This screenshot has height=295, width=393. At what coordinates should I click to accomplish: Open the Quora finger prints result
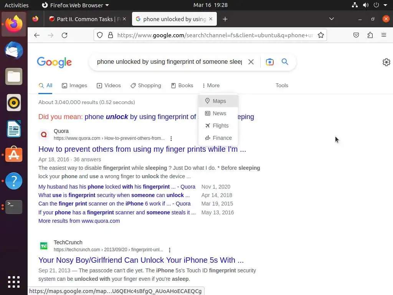(142, 149)
